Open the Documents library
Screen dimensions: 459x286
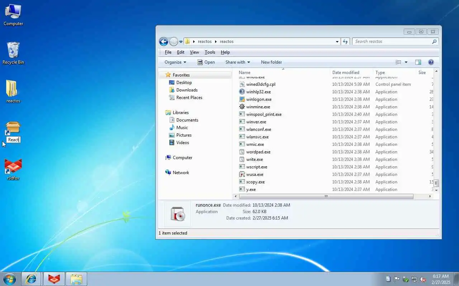tap(187, 120)
